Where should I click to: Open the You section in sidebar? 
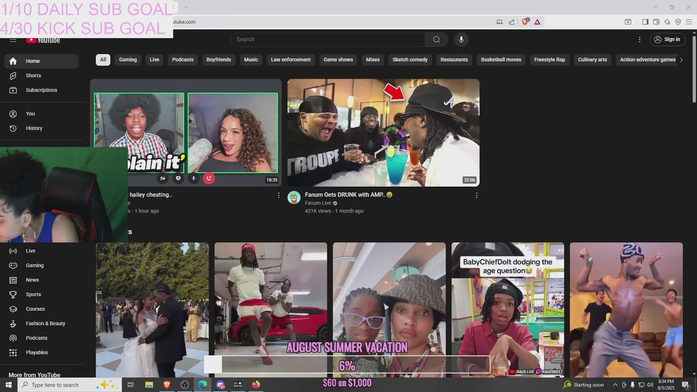click(41, 114)
